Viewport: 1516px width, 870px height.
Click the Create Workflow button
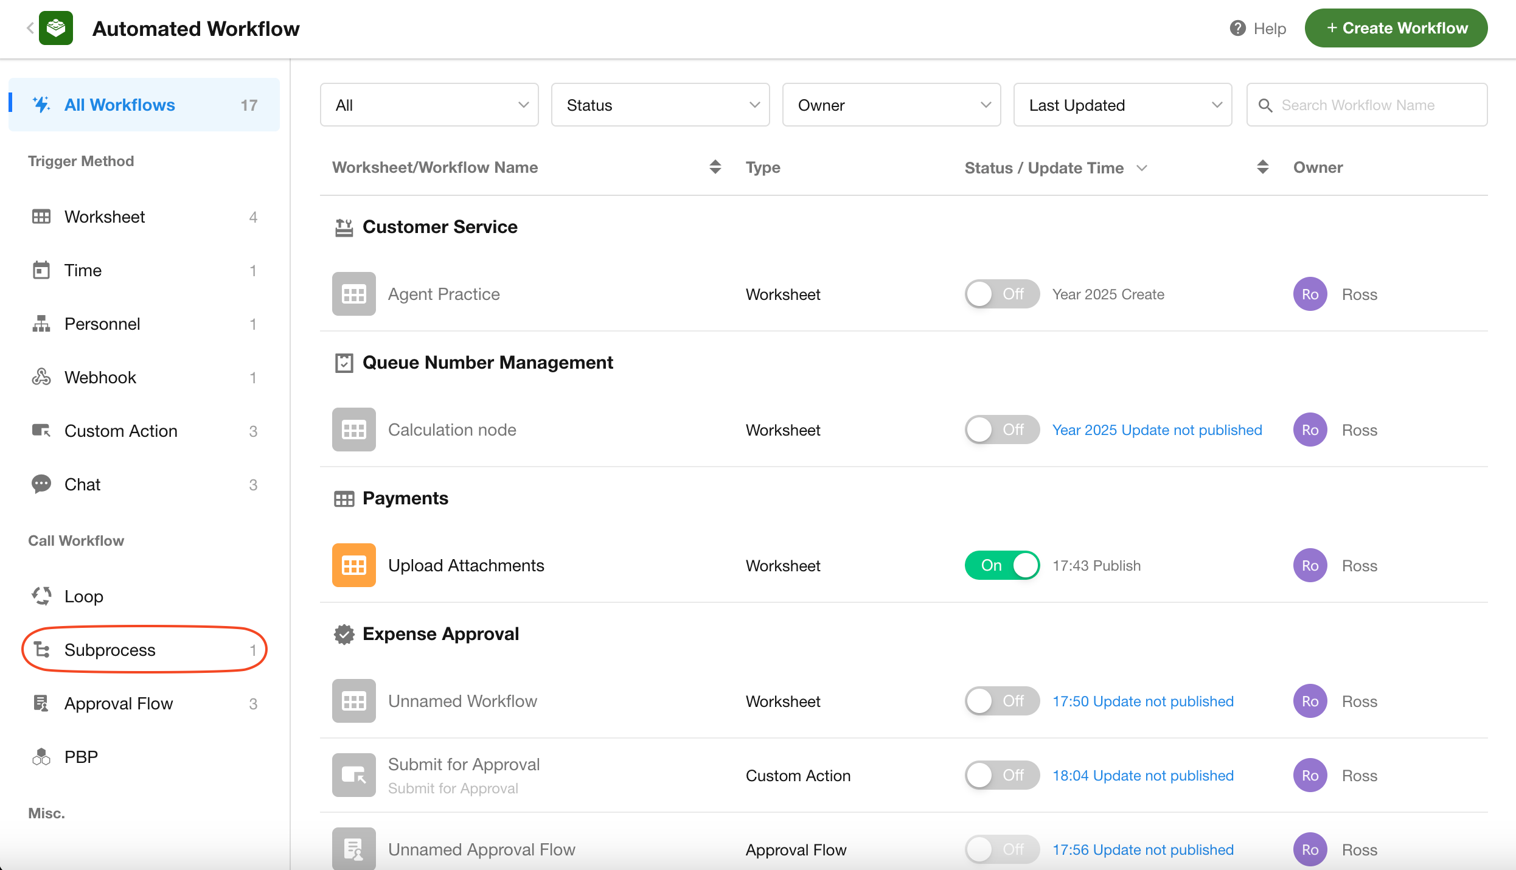[x=1396, y=28]
